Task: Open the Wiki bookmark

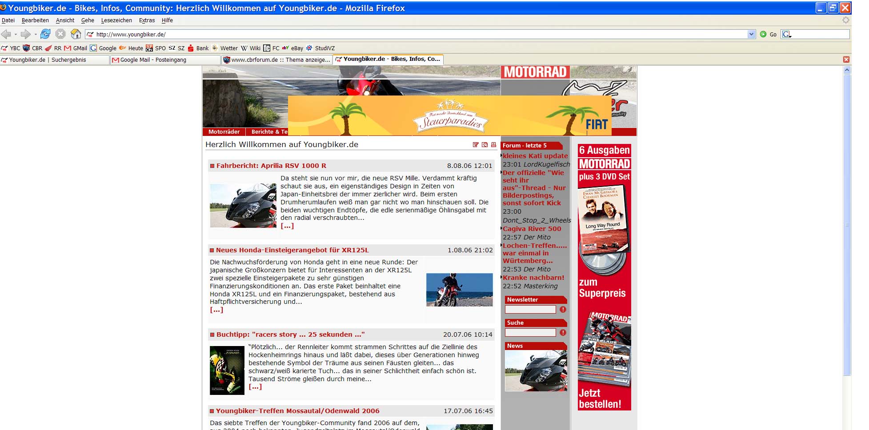Action: click(251, 48)
